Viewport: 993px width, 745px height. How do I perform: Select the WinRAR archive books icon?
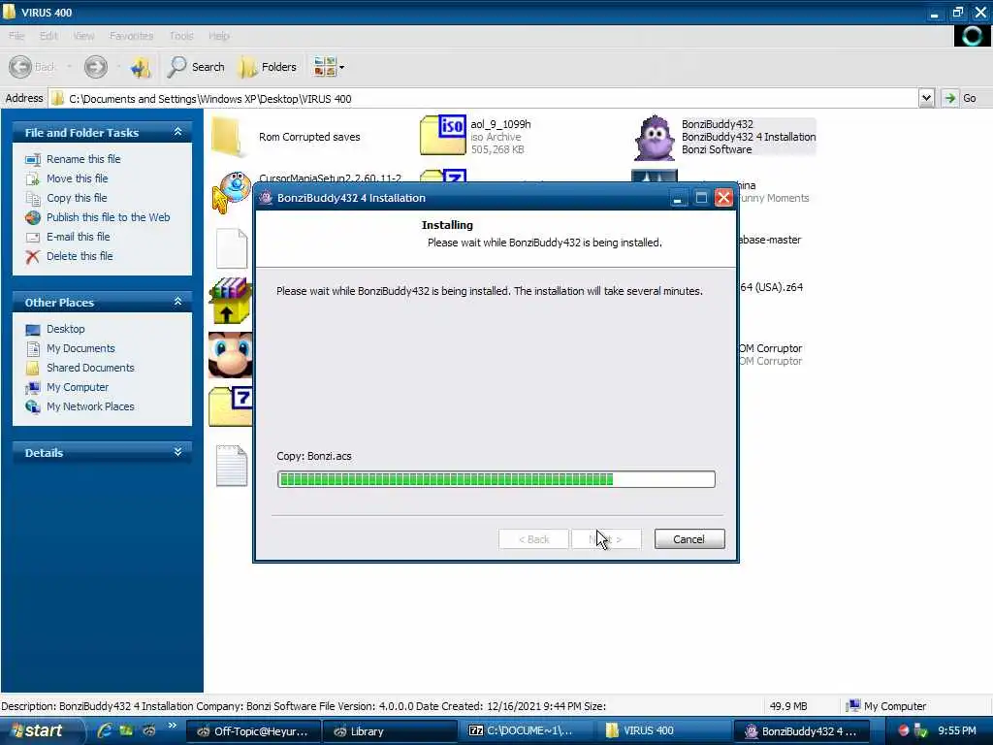(x=231, y=301)
